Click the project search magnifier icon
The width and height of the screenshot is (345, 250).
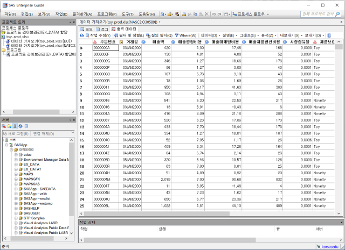click(338, 15)
